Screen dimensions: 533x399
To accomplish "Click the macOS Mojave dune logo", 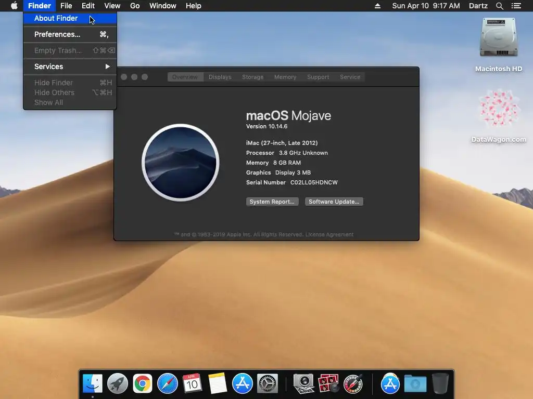I will pyautogui.click(x=181, y=163).
